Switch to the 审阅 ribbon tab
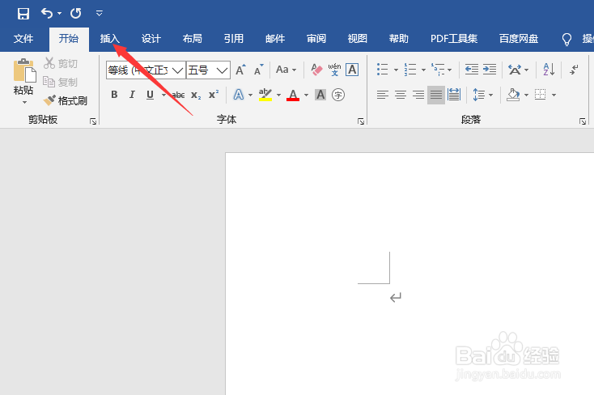This screenshot has height=395, width=594. 316,39
